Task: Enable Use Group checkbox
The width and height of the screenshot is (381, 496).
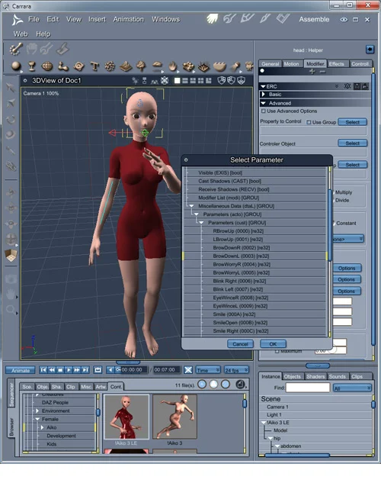Action: (x=309, y=122)
